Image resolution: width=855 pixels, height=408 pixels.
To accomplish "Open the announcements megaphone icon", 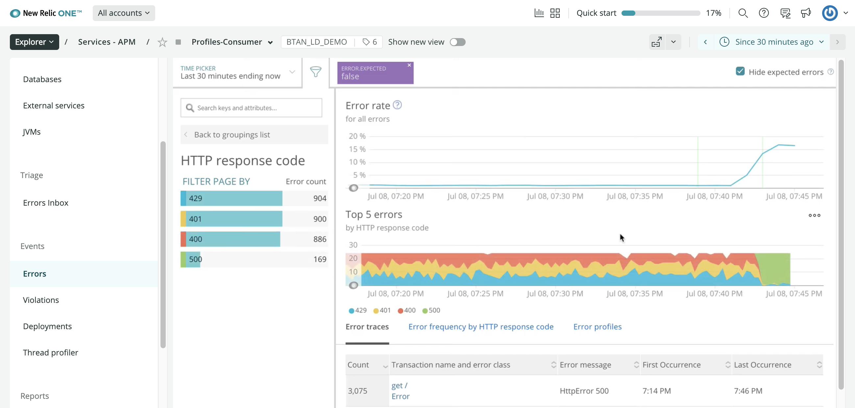I will pos(806,13).
